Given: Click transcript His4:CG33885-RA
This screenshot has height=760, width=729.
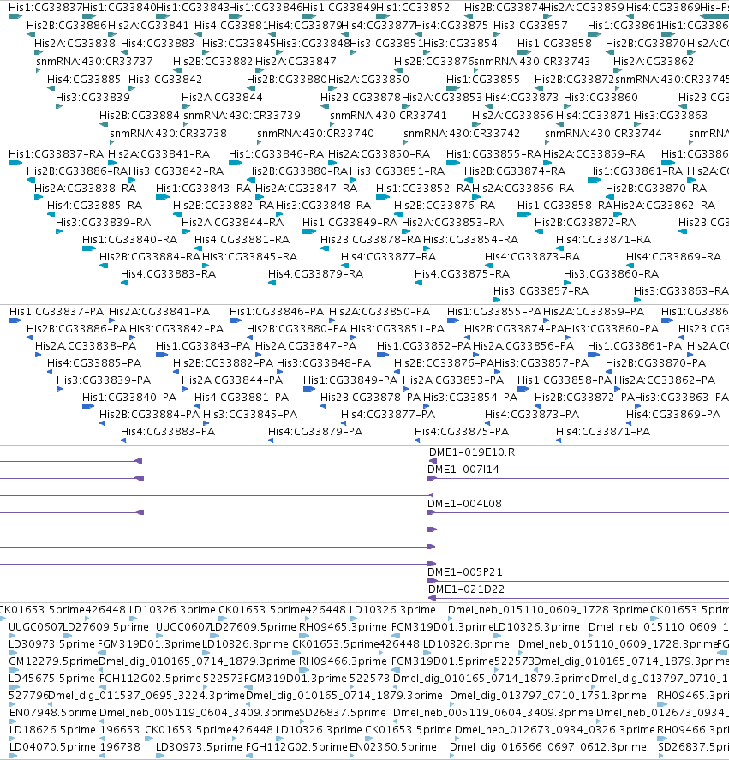Looking at the screenshot, I should coord(94,206).
